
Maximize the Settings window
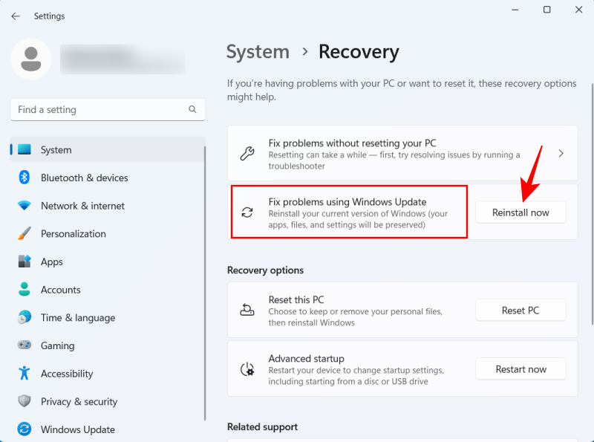click(x=547, y=10)
